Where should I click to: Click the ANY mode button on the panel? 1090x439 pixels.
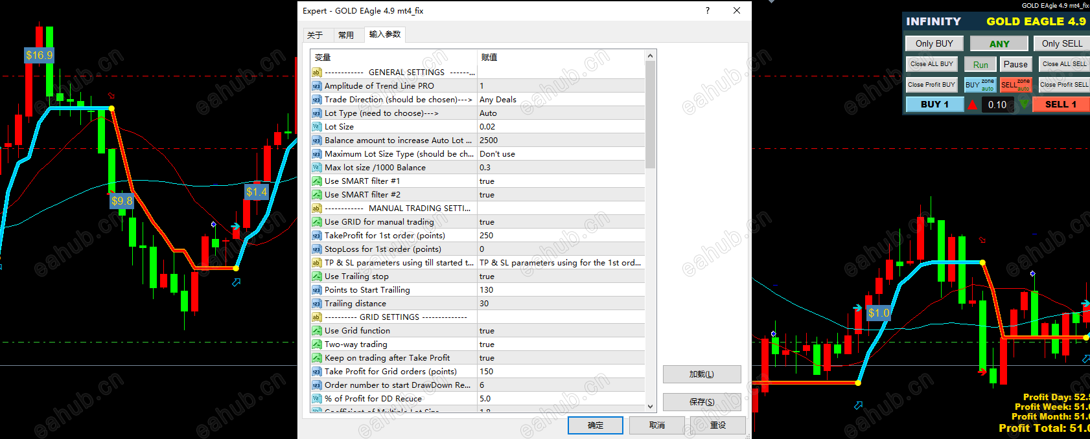pos(999,43)
